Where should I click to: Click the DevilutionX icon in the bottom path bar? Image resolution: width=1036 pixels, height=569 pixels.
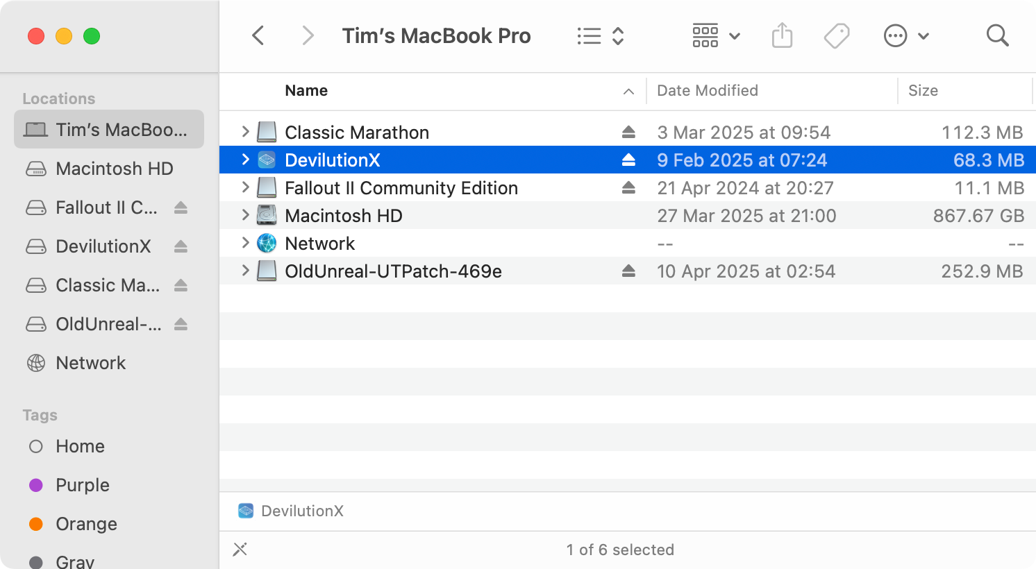click(244, 511)
